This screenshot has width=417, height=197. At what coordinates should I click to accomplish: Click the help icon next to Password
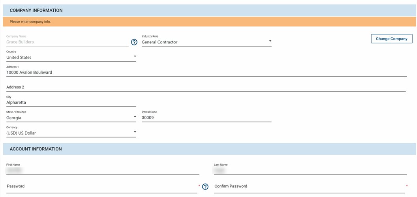(205, 187)
